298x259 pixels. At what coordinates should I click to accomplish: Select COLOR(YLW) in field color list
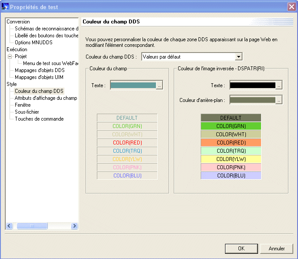pos(127,159)
